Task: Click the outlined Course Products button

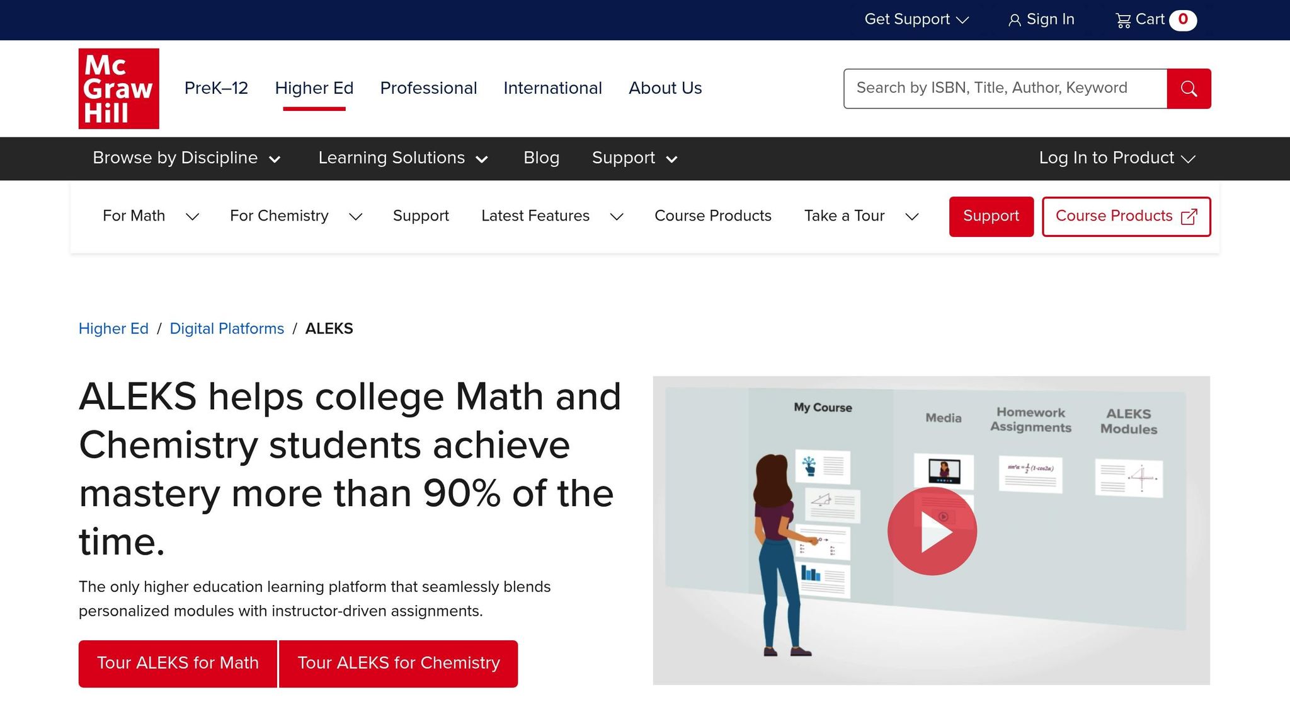Action: pyautogui.click(x=1126, y=217)
